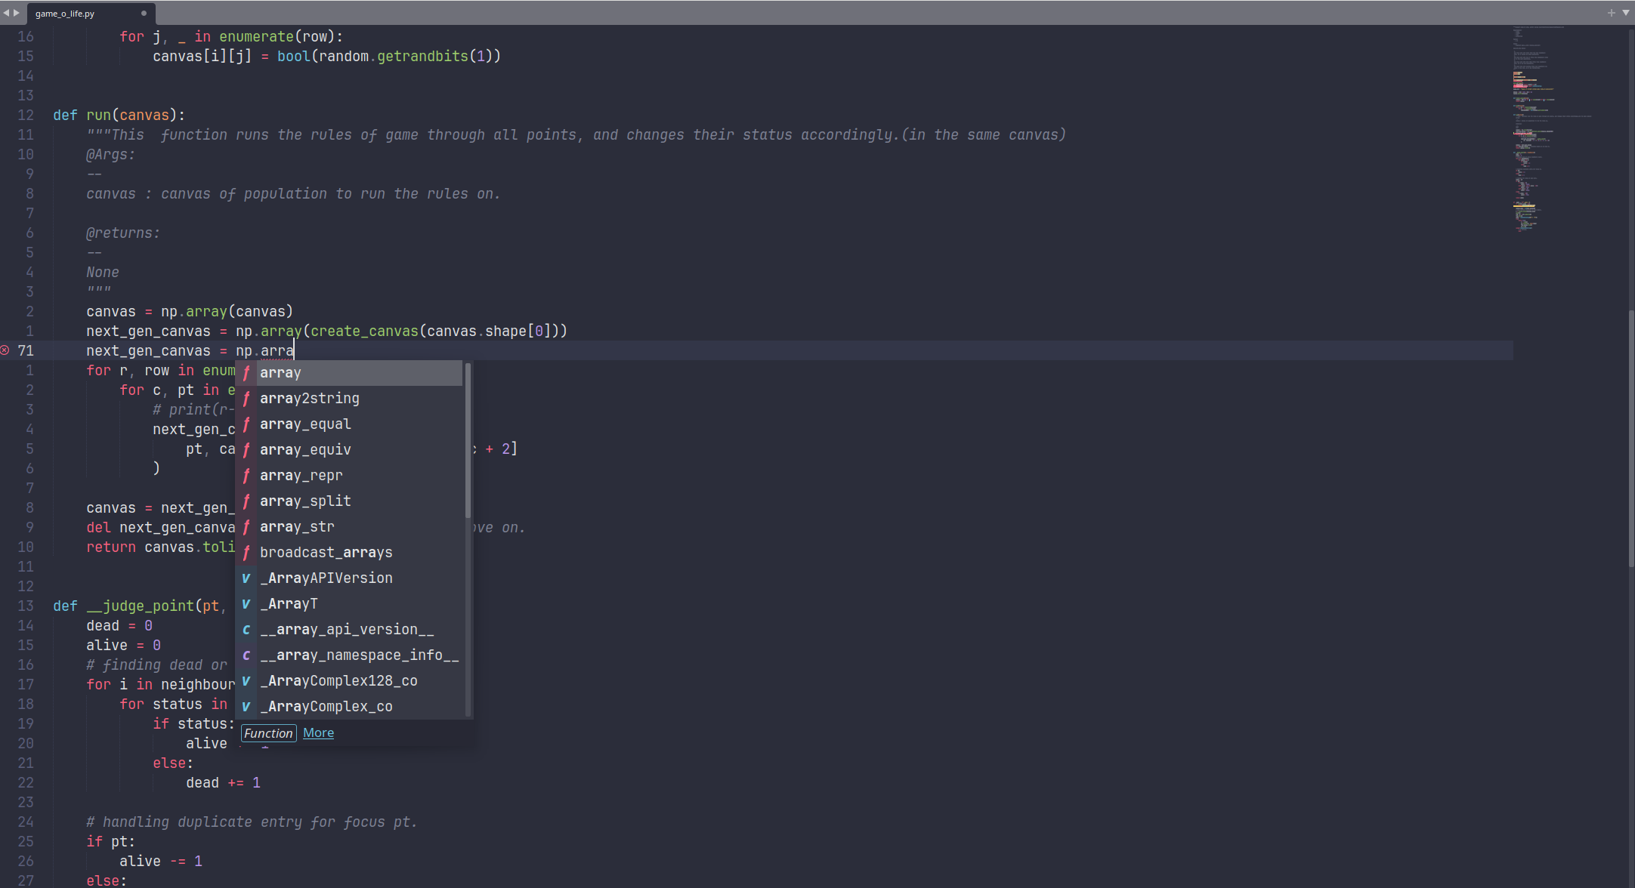Click the Function kind label
The height and width of the screenshot is (888, 1635).
coord(268,733)
